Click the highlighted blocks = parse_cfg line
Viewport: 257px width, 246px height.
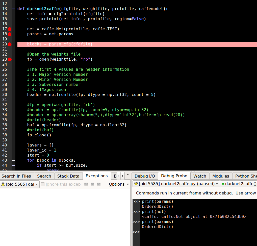[137, 44]
